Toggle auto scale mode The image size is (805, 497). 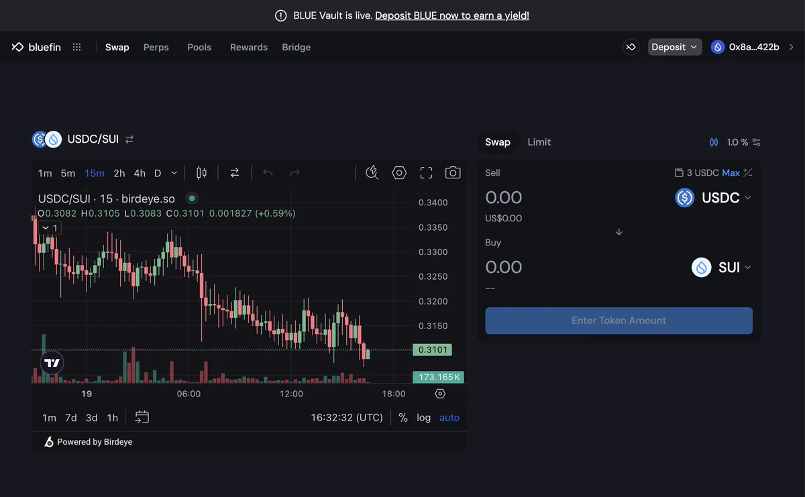coord(449,418)
